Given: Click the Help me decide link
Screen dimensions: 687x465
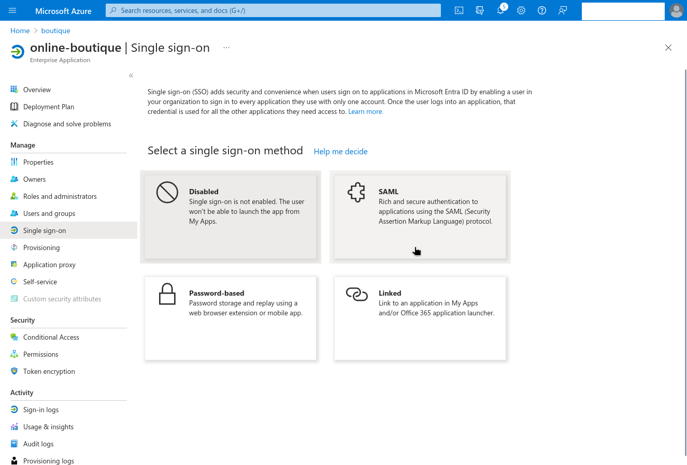Looking at the screenshot, I should [340, 151].
